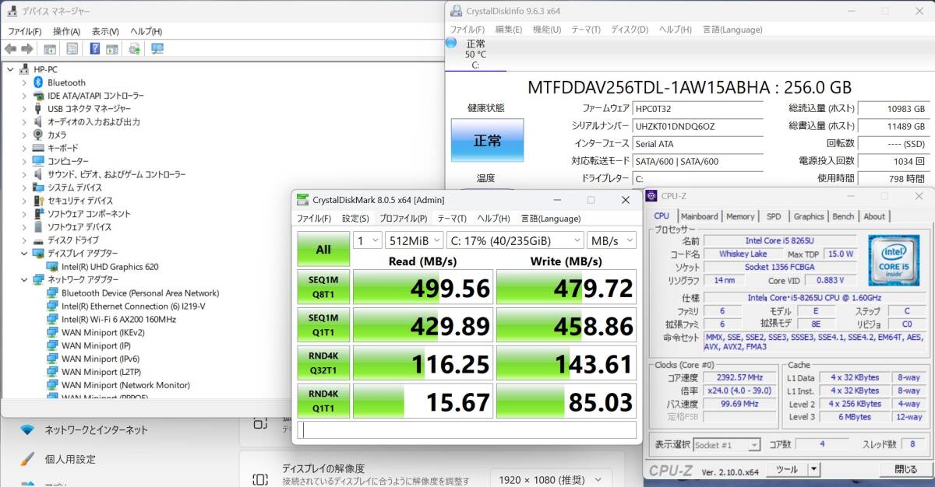The height and width of the screenshot is (487, 935).
Task: Click the comment field under CrystalDiskMark results
Action: [x=467, y=430]
